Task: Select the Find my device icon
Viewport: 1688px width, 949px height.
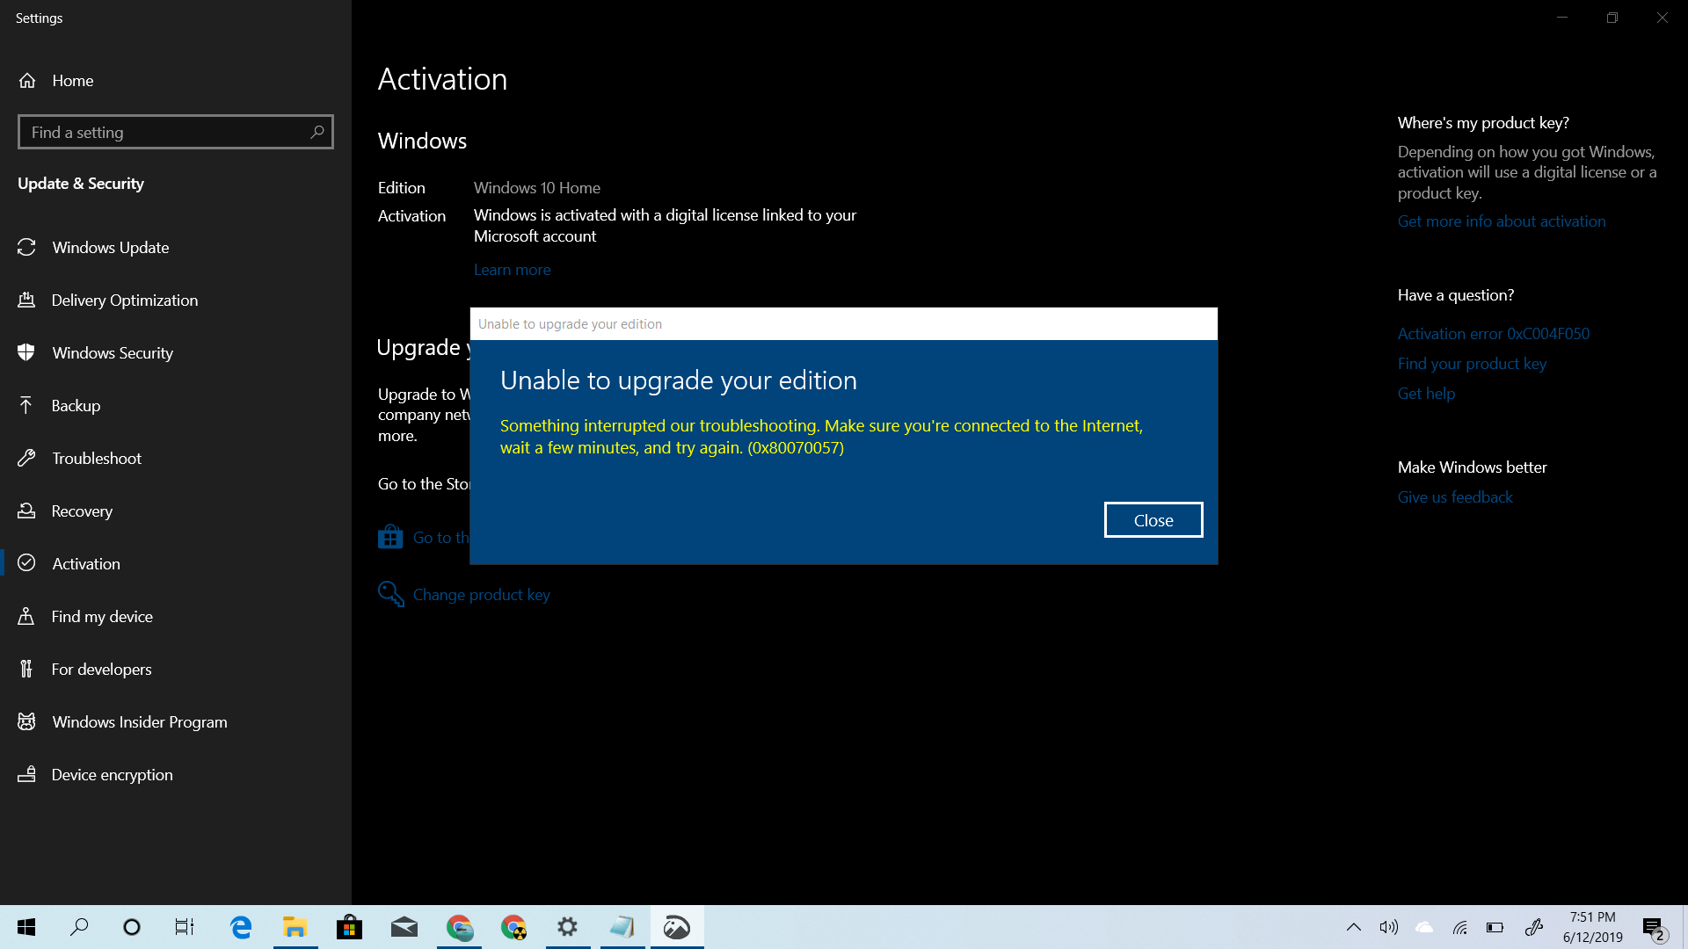Action: [28, 615]
